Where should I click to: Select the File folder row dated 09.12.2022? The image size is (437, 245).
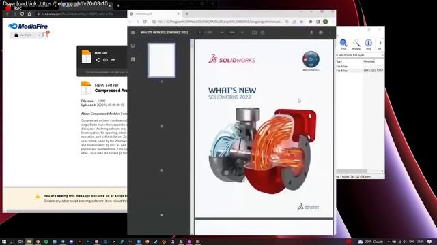tap(360, 71)
